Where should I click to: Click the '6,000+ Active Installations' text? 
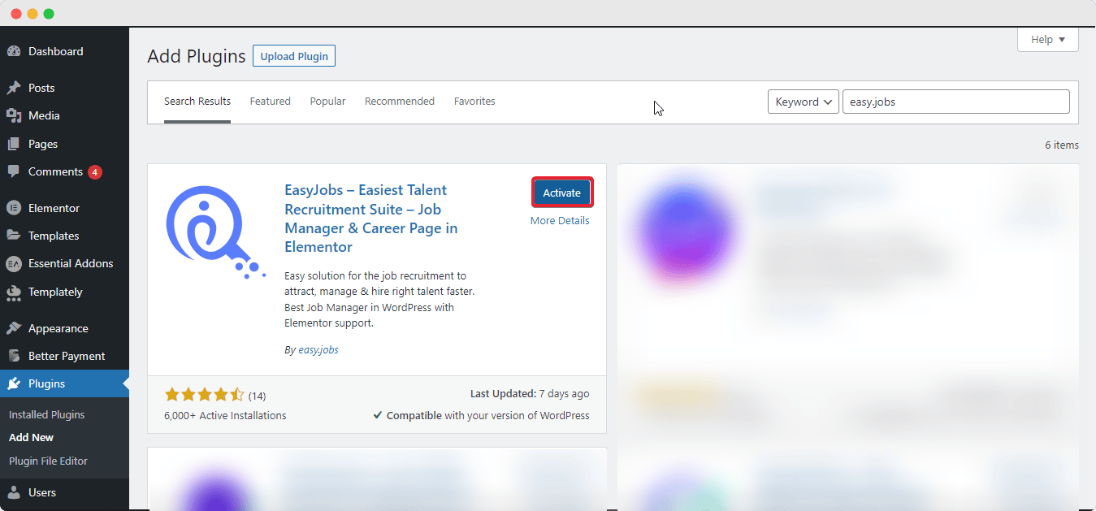(x=225, y=415)
